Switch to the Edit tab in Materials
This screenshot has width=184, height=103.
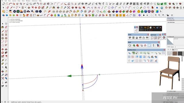click(x=172, y=47)
